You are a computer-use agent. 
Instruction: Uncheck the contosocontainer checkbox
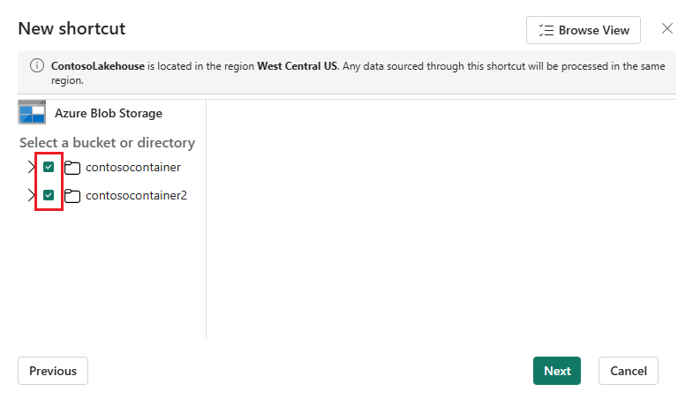(x=49, y=167)
